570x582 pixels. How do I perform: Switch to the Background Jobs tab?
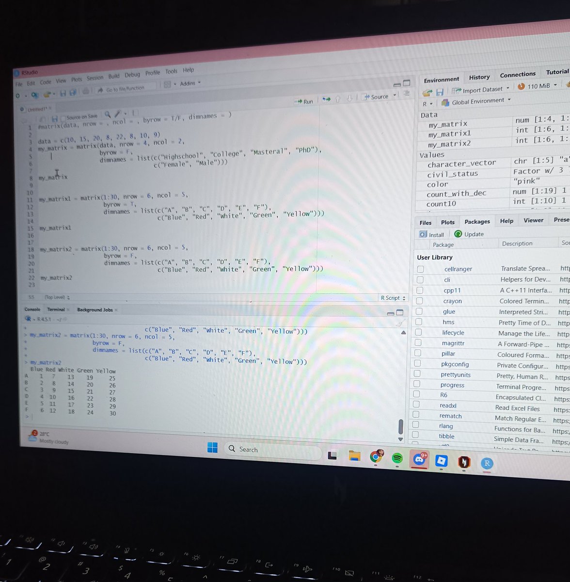coord(95,310)
